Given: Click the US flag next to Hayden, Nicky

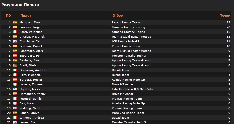Looking at the screenshot, I should [x=15, y=89].
